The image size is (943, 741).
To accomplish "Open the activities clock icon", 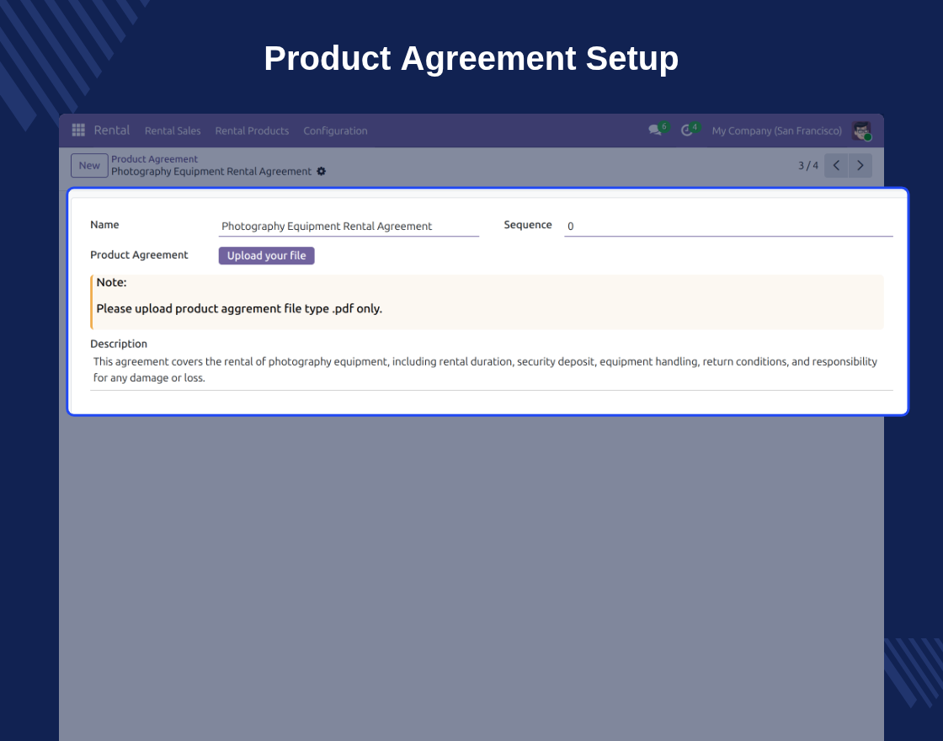I will tap(687, 131).
